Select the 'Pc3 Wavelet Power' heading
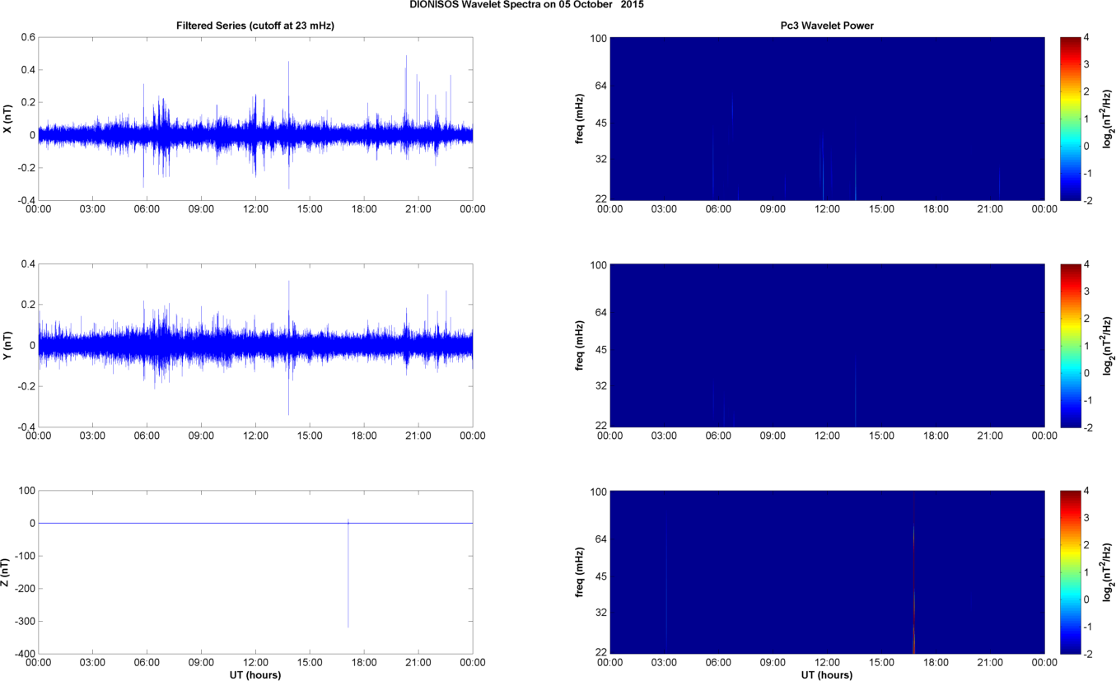Viewport: 1116px width, 681px height. pos(827,26)
